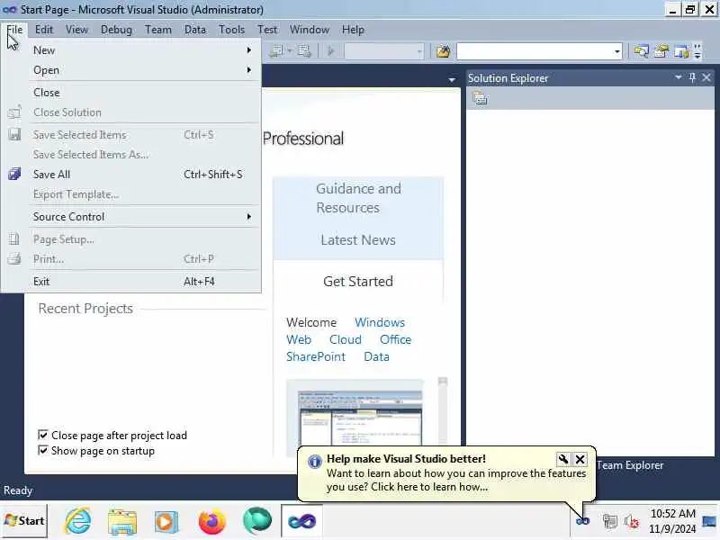
Task: Open the SharePoint link on Start Page
Action: [x=316, y=356]
